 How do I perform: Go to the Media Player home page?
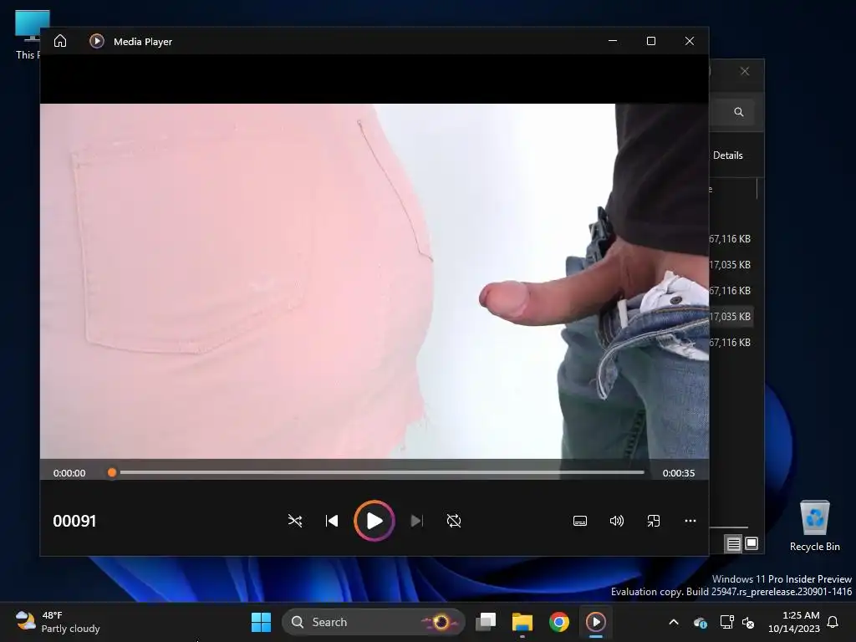tap(60, 41)
